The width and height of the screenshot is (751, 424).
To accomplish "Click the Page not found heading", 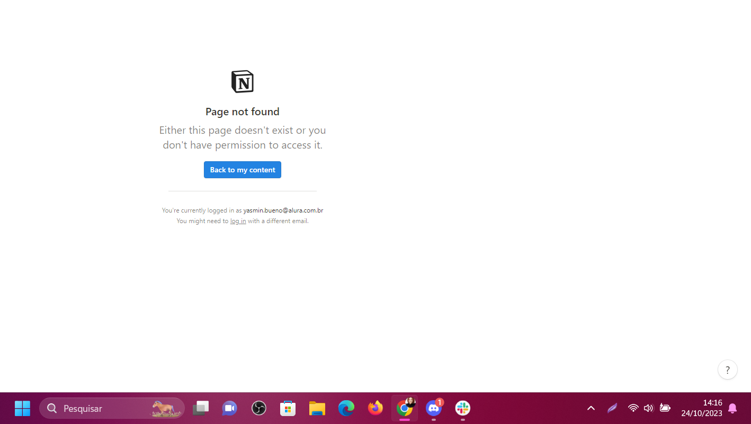I will pyautogui.click(x=243, y=112).
